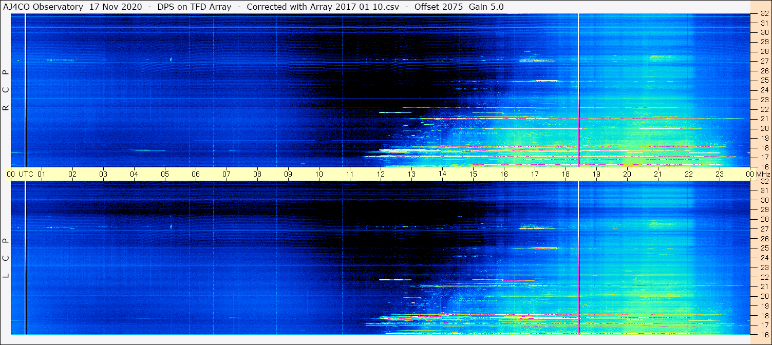
Task: Pick the 21 hour label on time axis
Action: click(x=658, y=174)
